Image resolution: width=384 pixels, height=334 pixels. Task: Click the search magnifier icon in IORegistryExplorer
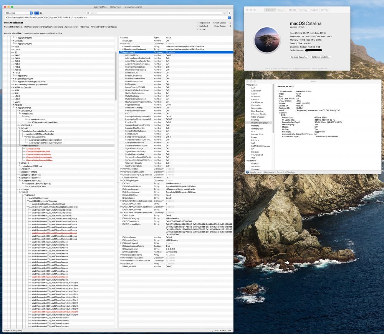[x=88, y=13]
